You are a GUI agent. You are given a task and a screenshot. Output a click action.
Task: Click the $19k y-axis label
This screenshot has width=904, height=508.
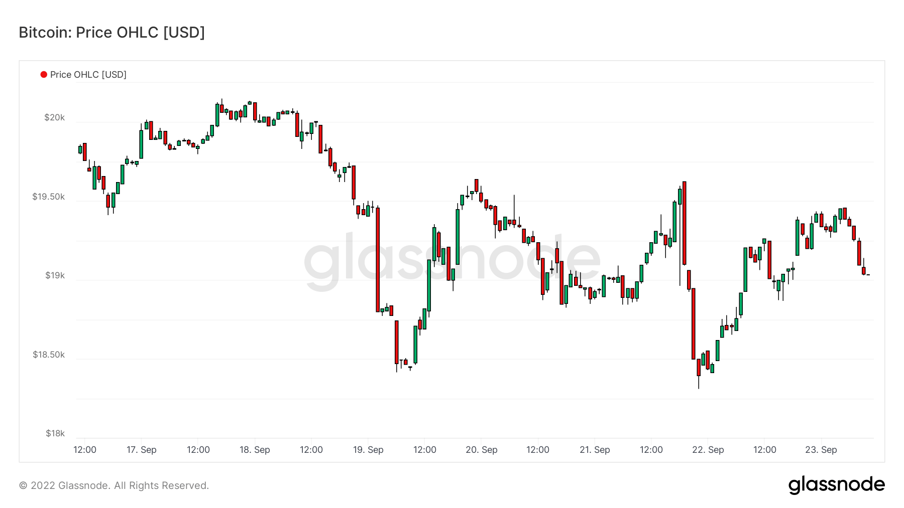(55, 275)
